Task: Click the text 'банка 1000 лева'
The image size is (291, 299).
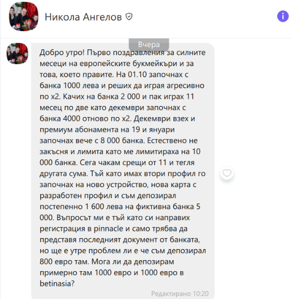Action: click(69, 85)
